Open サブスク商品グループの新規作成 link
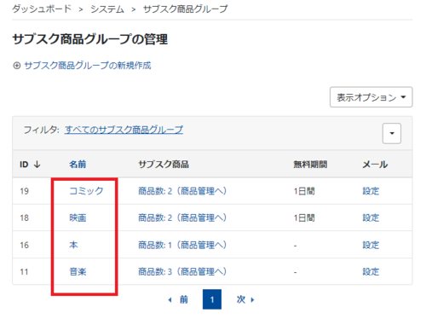 click(x=88, y=66)
